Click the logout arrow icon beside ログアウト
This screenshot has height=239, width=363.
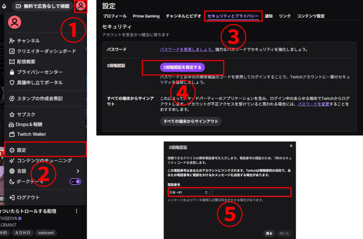[12, 198]
